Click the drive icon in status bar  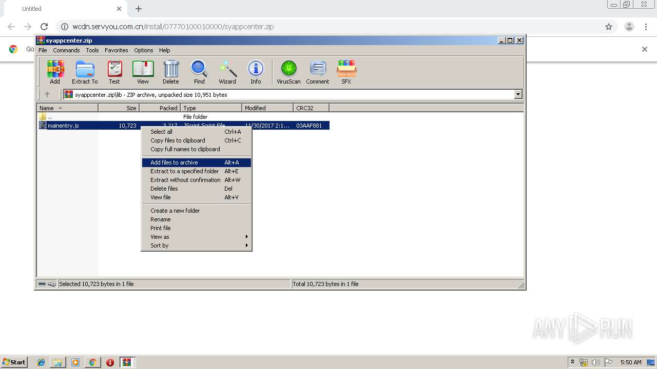click(x=42, y=284)
